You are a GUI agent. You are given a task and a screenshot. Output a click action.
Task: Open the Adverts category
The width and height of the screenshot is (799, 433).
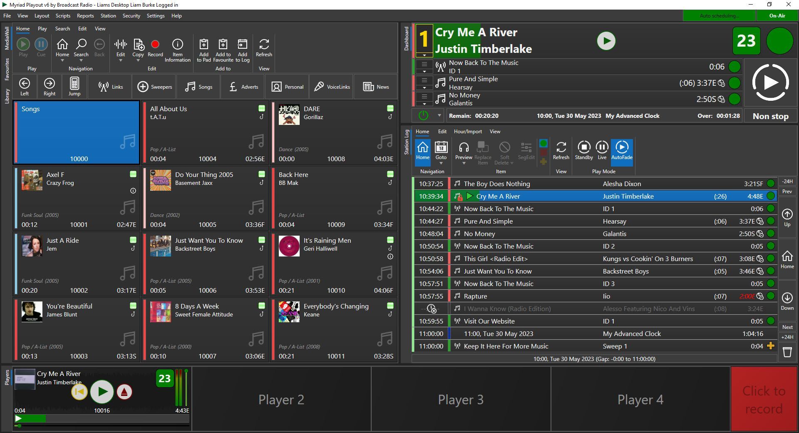pos(243,87)
